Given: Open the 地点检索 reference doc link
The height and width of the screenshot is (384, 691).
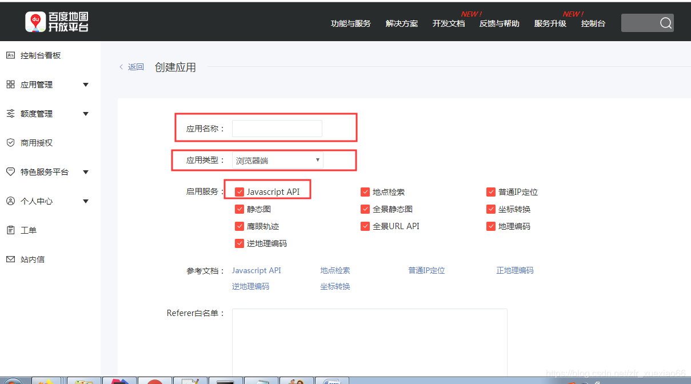Looking at the screenshot, I should (x=335, y=270).
